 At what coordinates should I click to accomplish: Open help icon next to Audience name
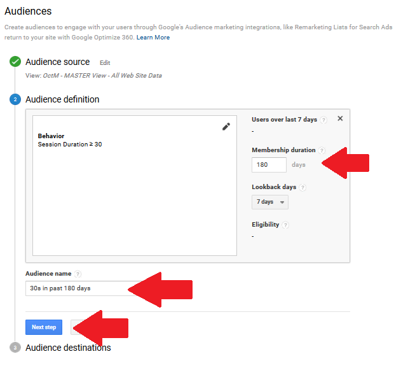(78, 274)
